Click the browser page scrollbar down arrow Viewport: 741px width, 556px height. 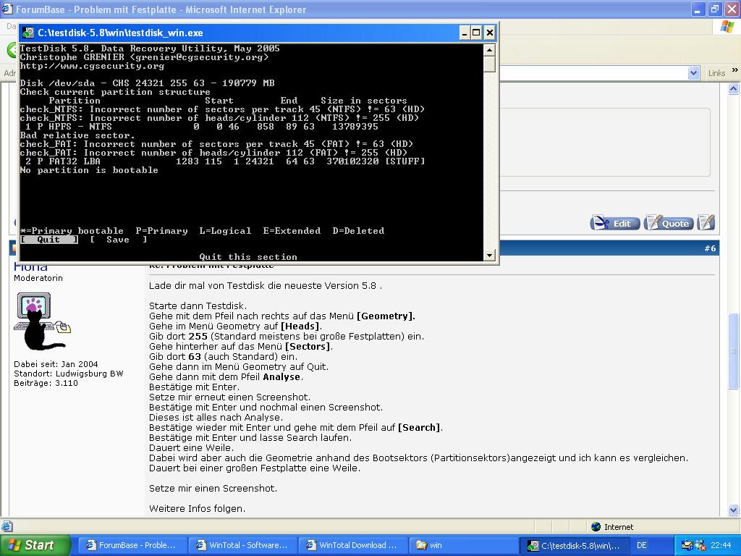pyautogui.click(x=734, y=510)
